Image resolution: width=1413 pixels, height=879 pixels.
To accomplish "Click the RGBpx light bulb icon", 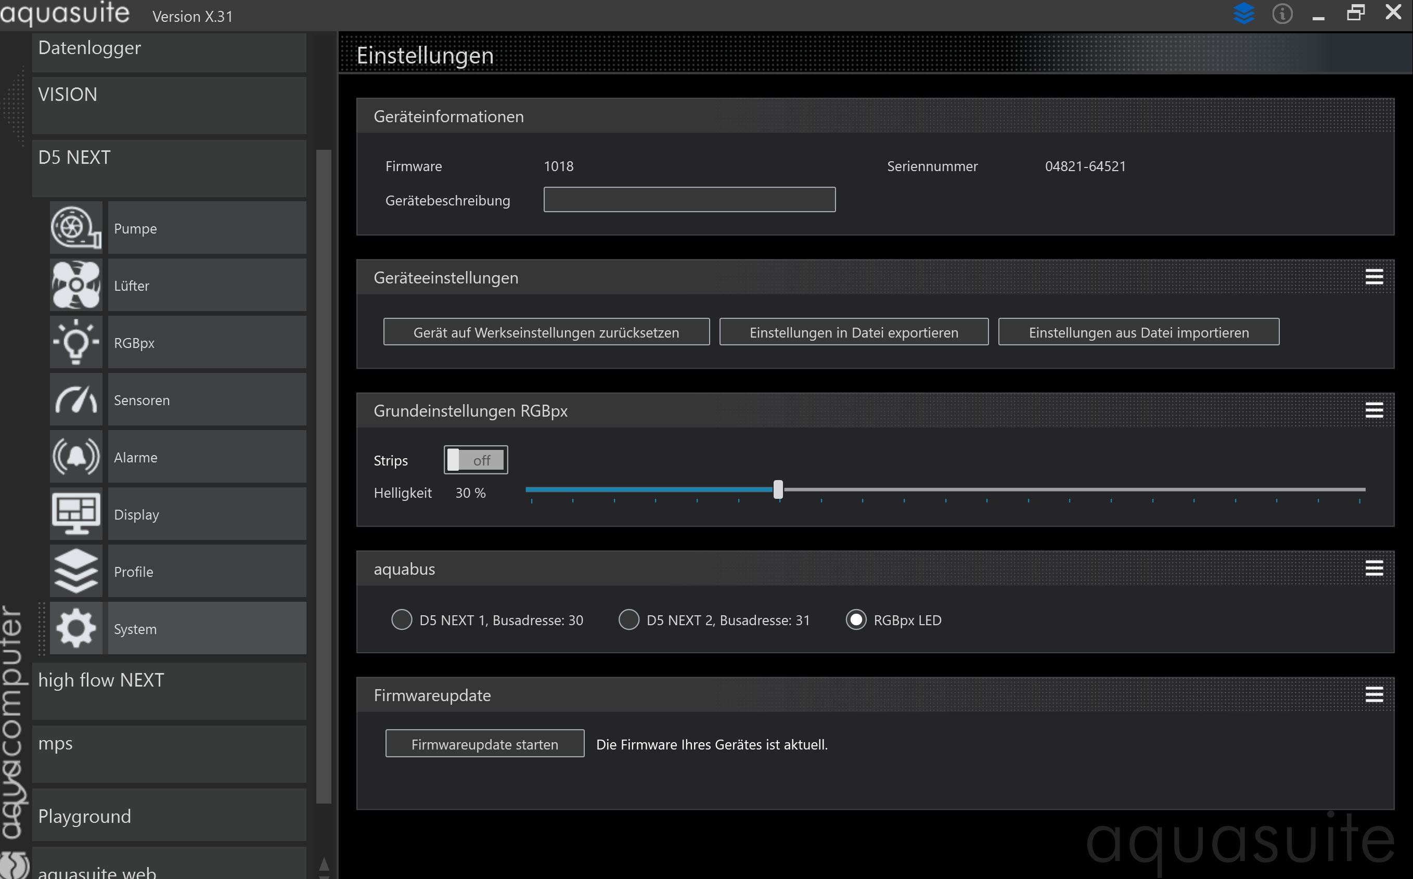I will (x=76, y=342).
